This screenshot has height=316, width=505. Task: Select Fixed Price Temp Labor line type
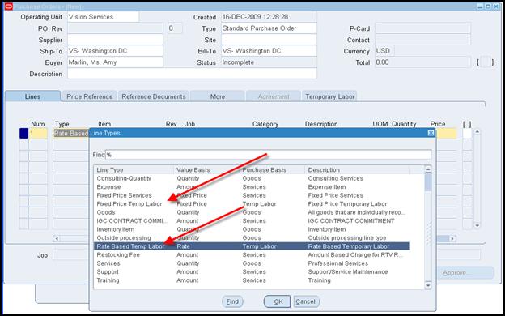(251, 204)
